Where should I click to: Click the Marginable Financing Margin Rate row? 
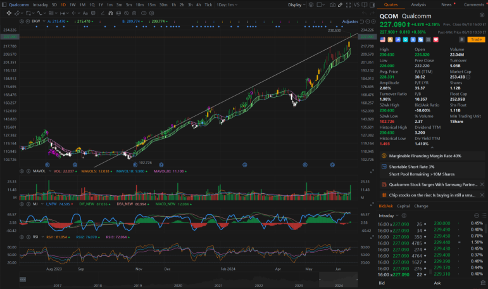432,156
